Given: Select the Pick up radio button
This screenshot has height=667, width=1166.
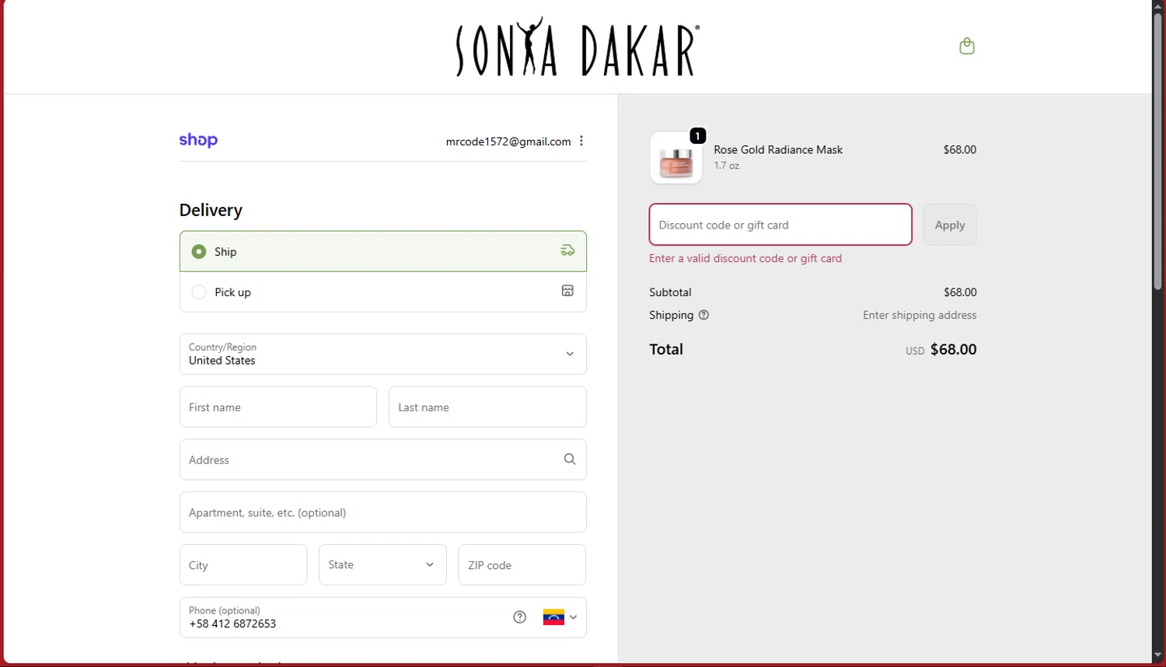Looking at the screenshot, I should point(199,292).
